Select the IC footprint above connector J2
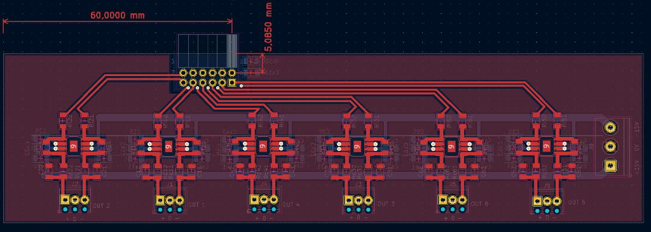 pos(74,146)
